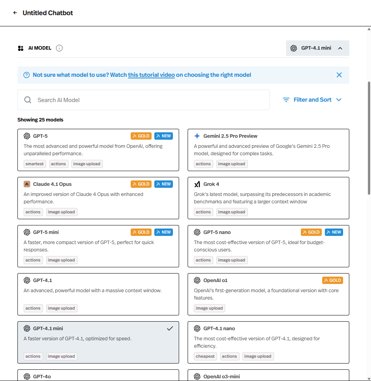Pick the OpenAI o1 model card
This screenshot has width=371, height=381.
coord(268,294)
